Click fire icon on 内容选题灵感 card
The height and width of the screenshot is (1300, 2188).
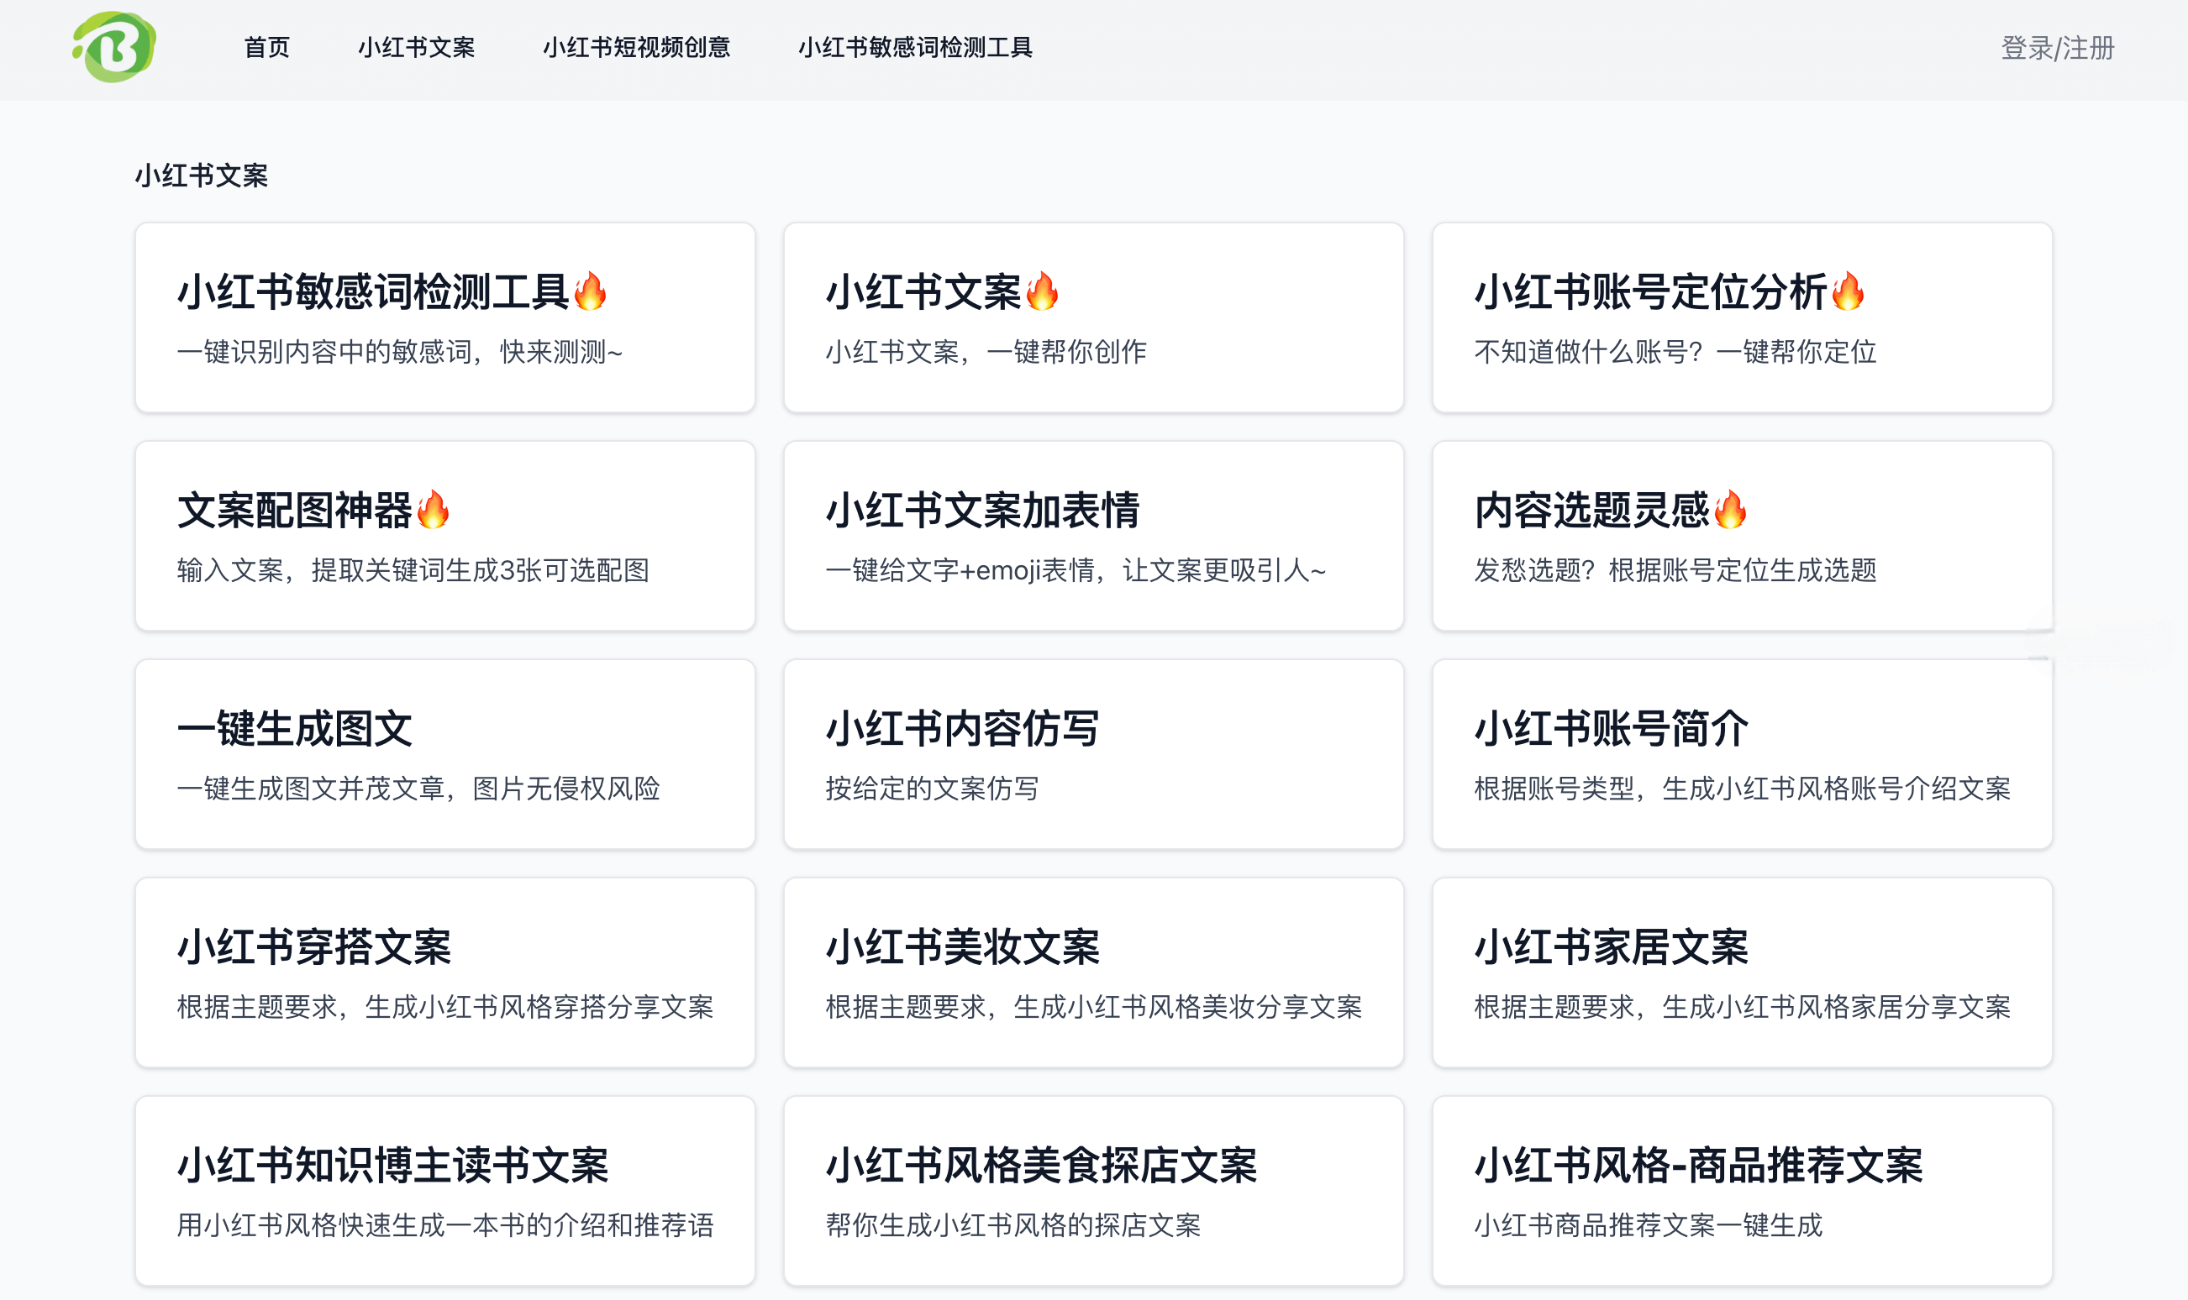[x=1730, y=509]
